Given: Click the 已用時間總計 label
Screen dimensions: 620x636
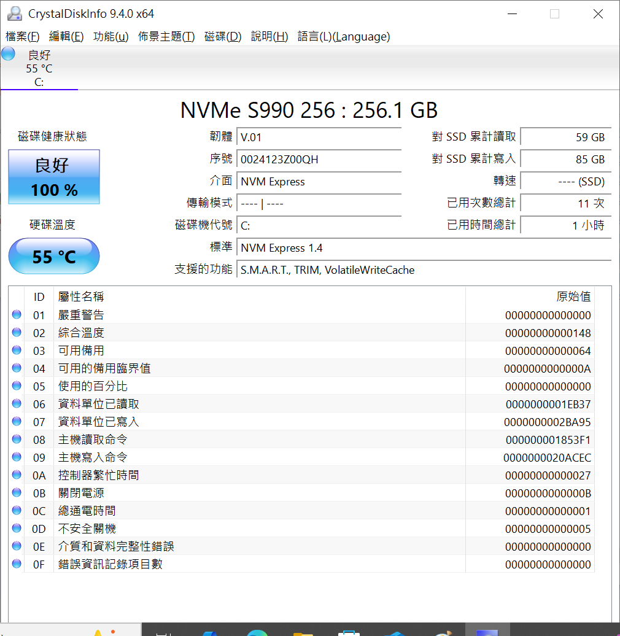Looking at the screenshot, I should tap(481, 225).
